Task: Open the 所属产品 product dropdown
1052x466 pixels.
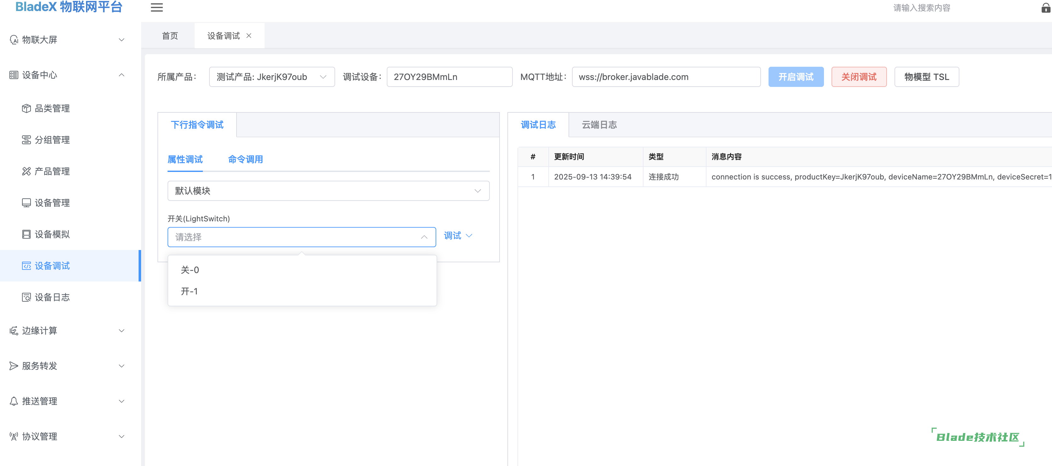Action: (x=272, y=77)
